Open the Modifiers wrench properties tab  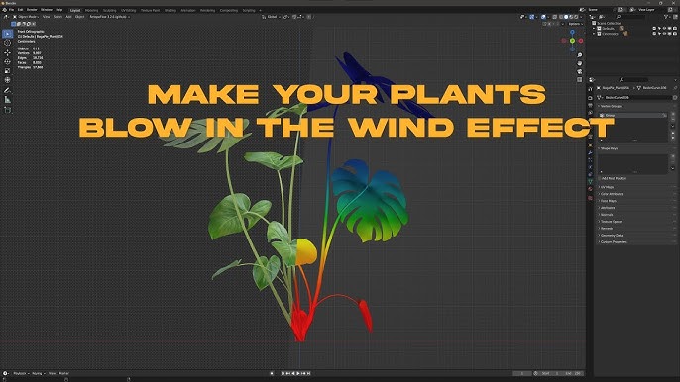coord(590,152)
